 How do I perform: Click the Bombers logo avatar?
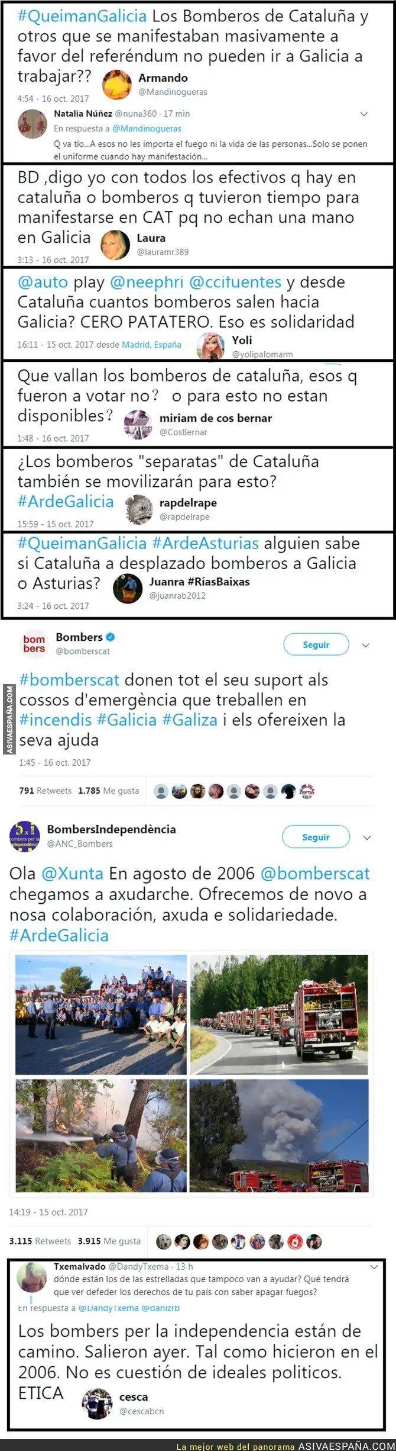[34, 644]
